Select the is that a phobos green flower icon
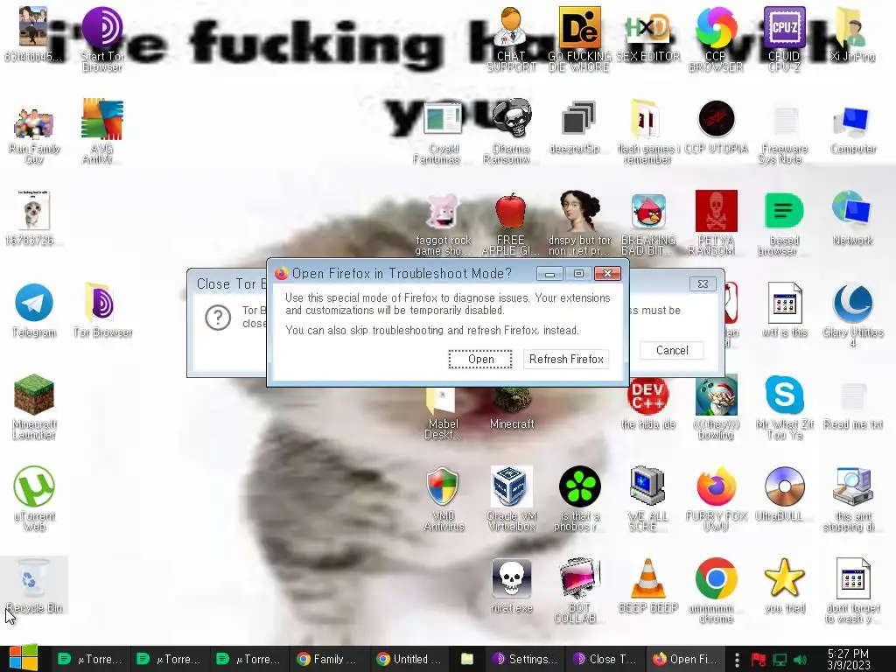The height and width of the screenshot is (672, 896). (579, 498)
